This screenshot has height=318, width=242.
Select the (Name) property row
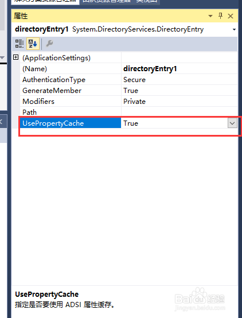129,68
